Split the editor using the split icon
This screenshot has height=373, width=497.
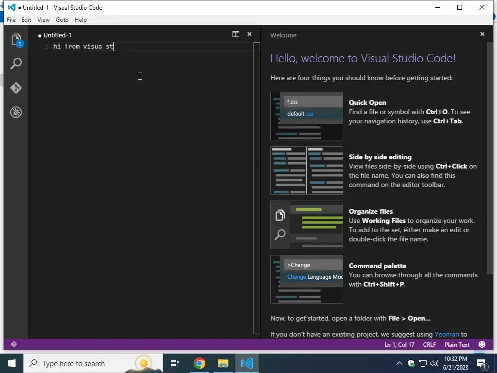tap(236, 34)
